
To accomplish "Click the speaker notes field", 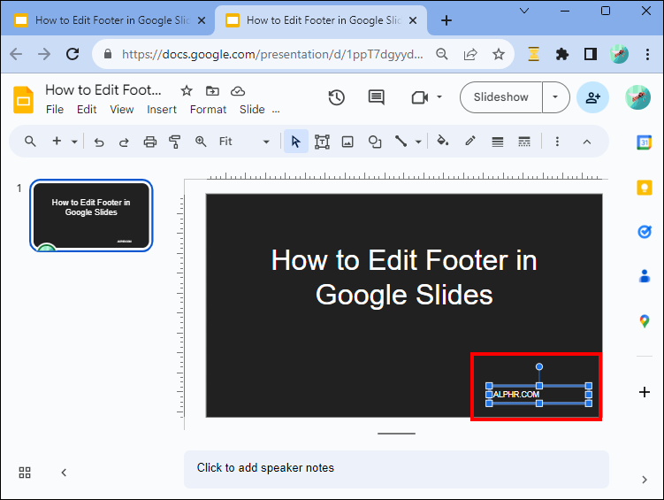I will 396,468.
